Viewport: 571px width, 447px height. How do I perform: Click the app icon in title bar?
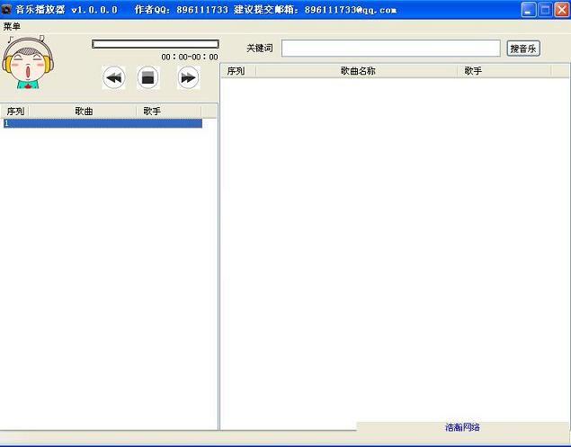(7, 9)
